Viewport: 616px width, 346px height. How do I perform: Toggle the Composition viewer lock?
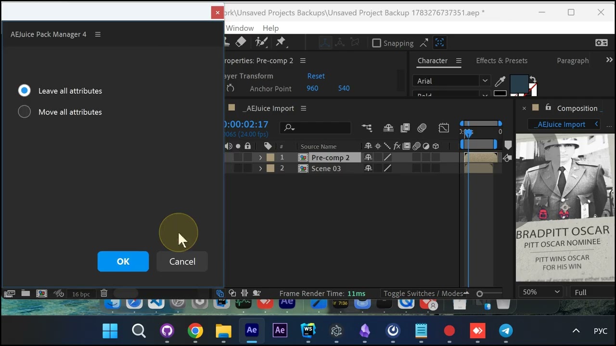click(x=548, y=108)
